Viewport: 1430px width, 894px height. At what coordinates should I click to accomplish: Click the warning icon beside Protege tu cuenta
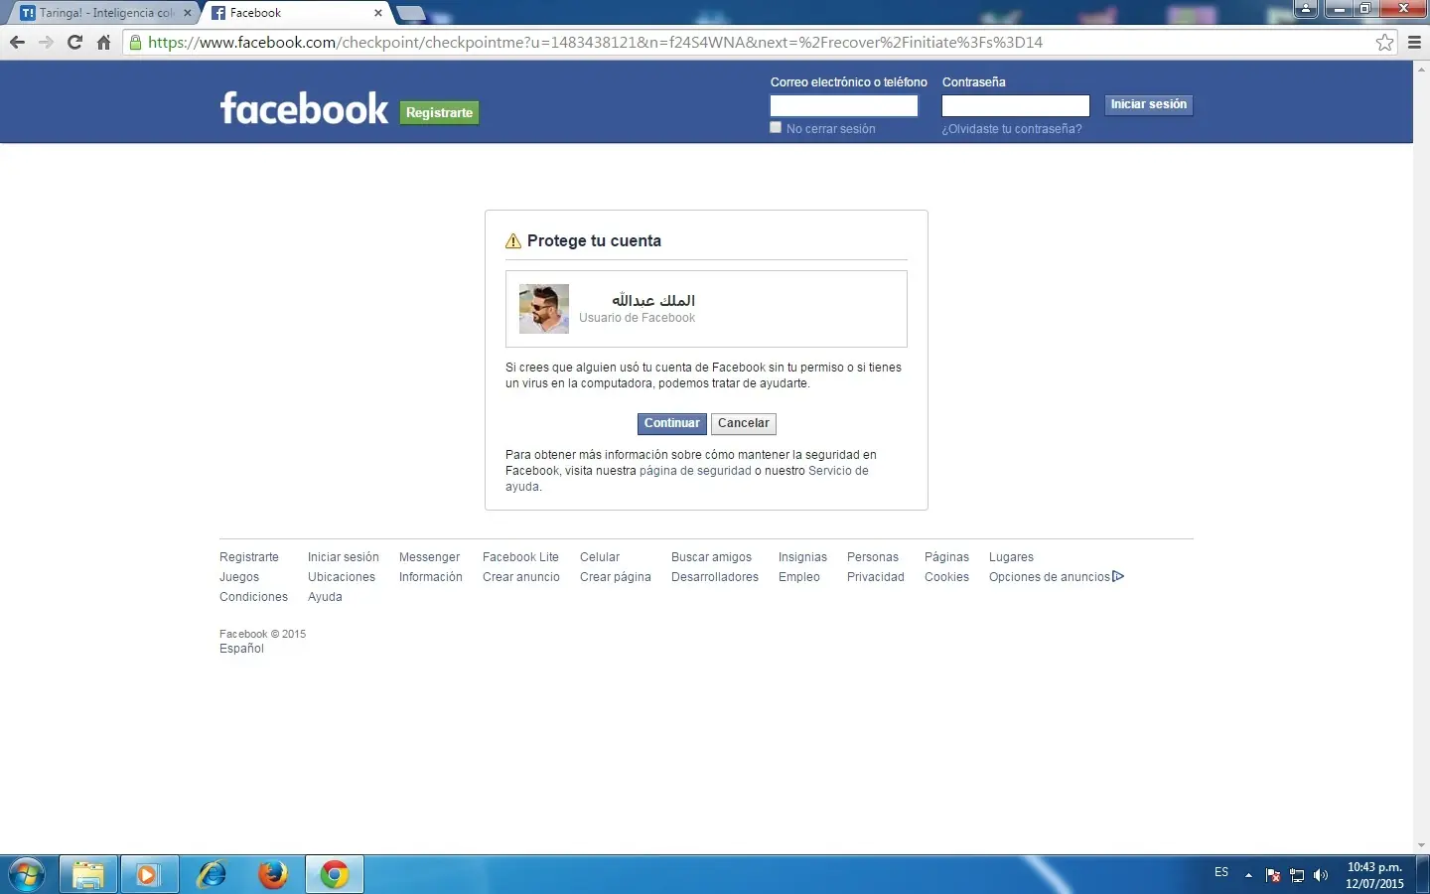513,241
